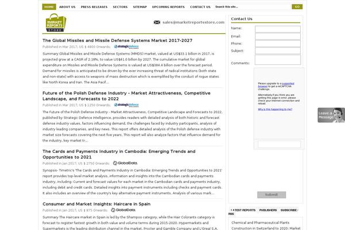Open Global Missiles and Missile Defense Systems report
The width and height of the screenshot is (345, 230).
117,40
